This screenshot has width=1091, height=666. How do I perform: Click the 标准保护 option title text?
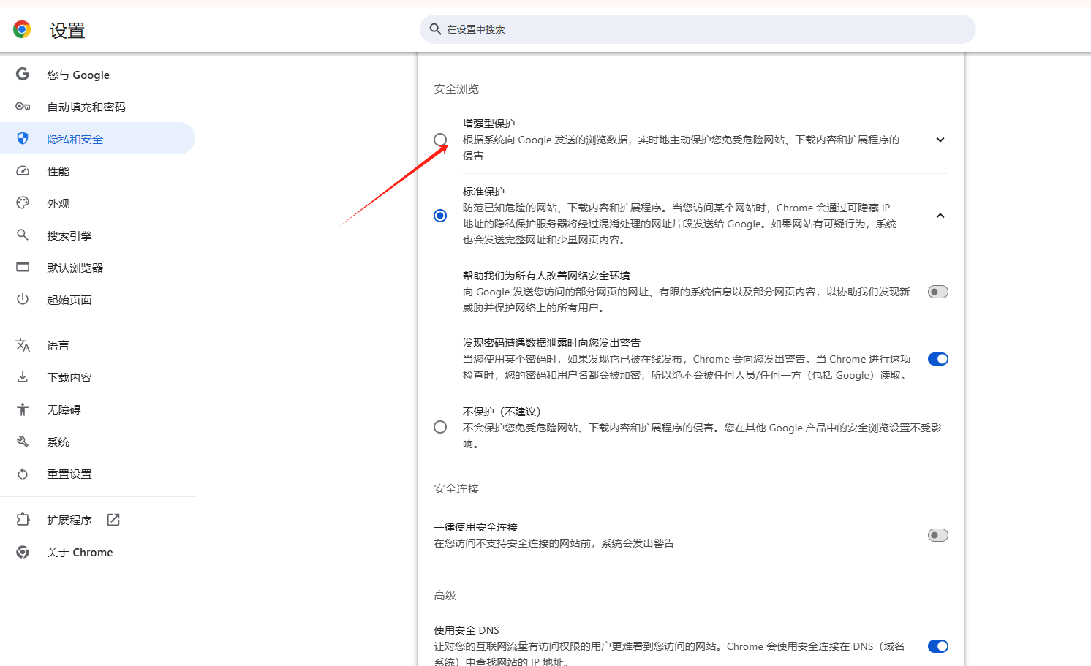(483, 192)
